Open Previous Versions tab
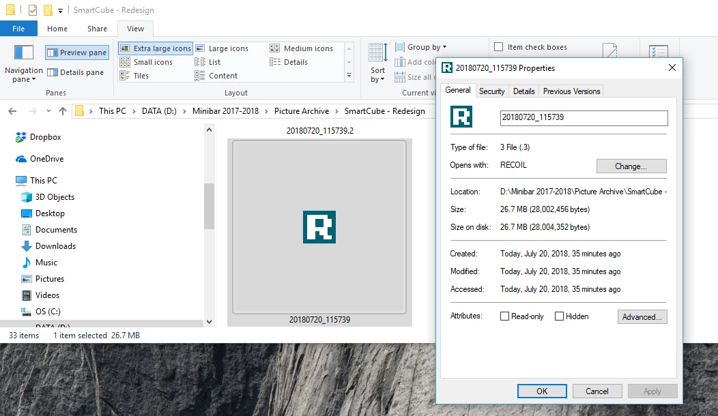Image resolution: width=718 pixels, height=416 pixels. pyautogui.click(x=571, y=91)
